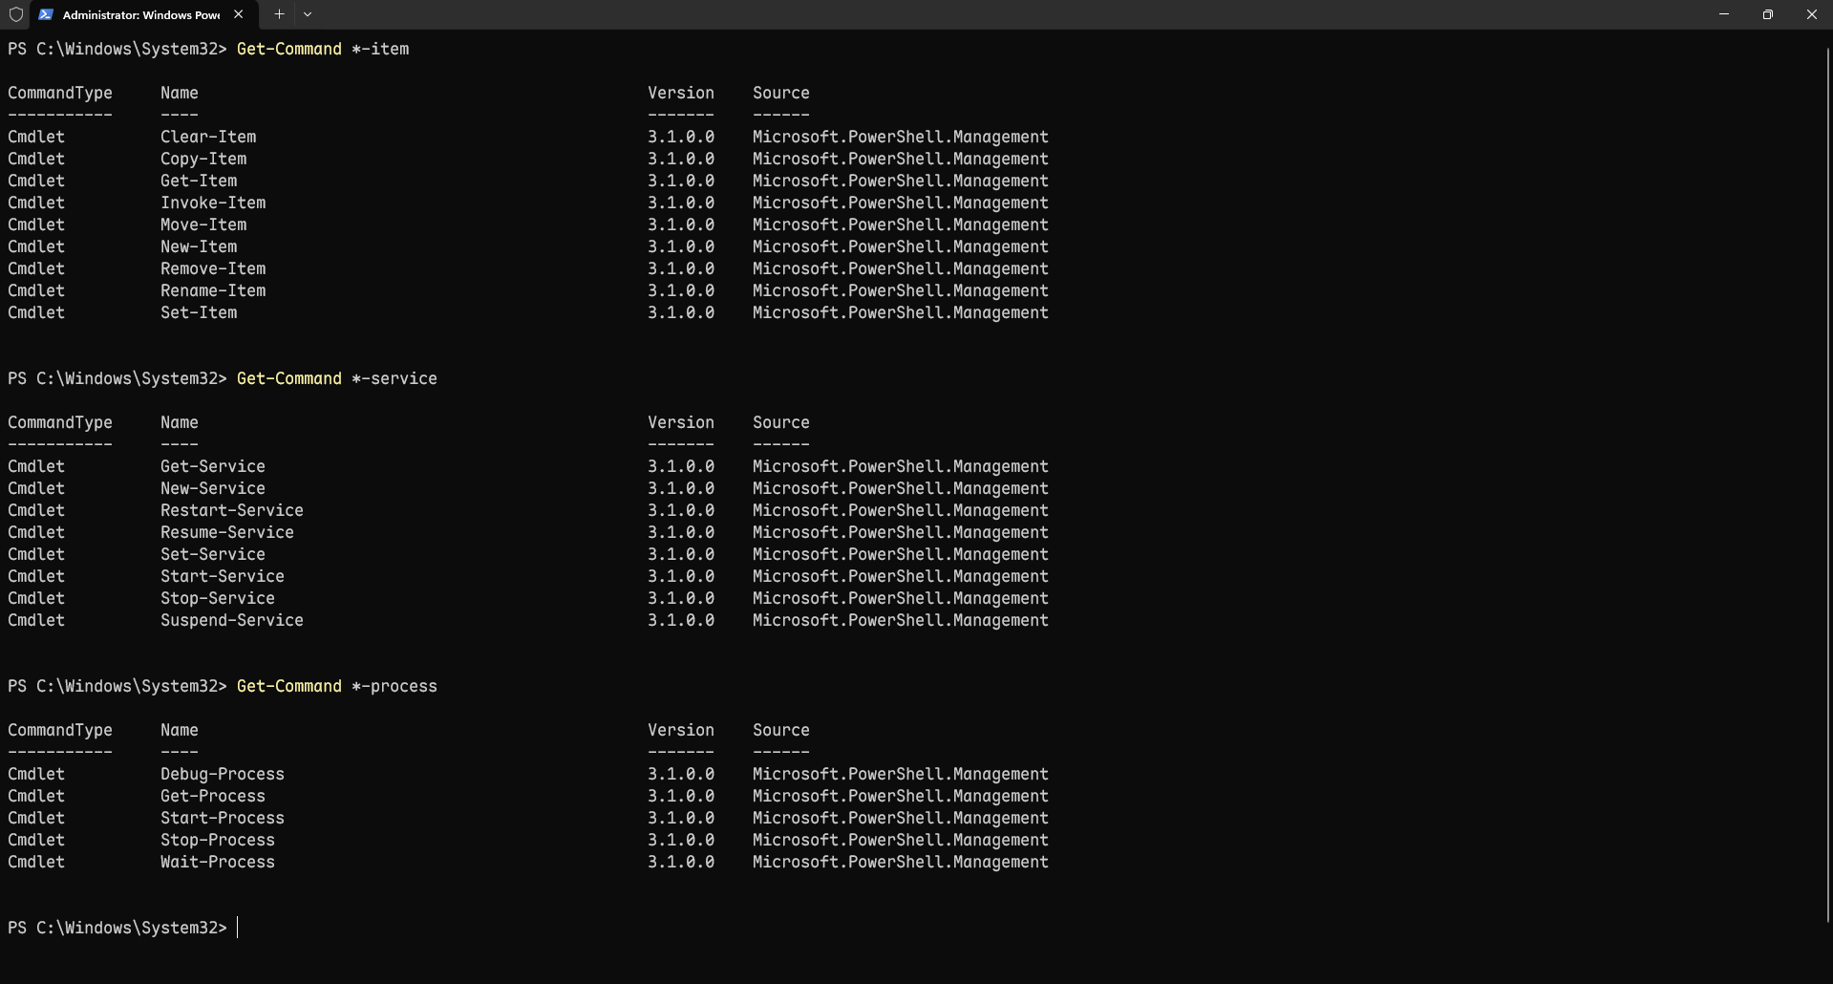Restore down the terminal window
The height and width of the screenshot is (984, 1833).
point(1767,14)
